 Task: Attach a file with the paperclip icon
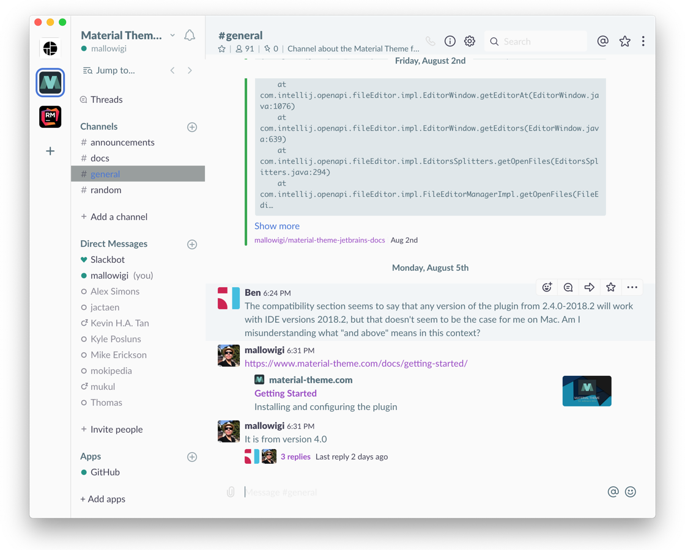click(231, 493)
